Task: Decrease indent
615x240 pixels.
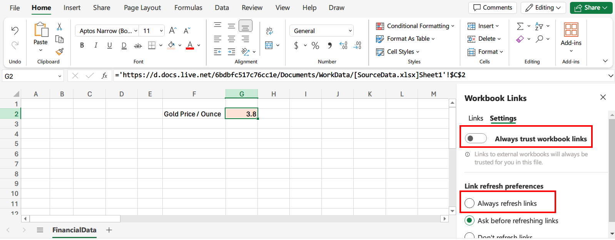Action: 217,51
